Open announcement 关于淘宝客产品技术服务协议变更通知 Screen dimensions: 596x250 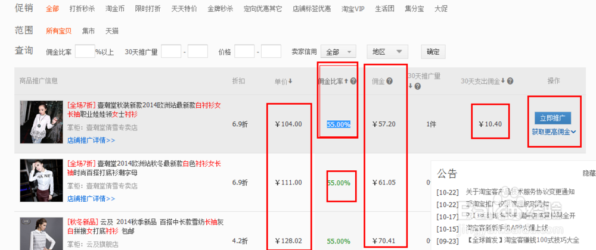(520, 192)
